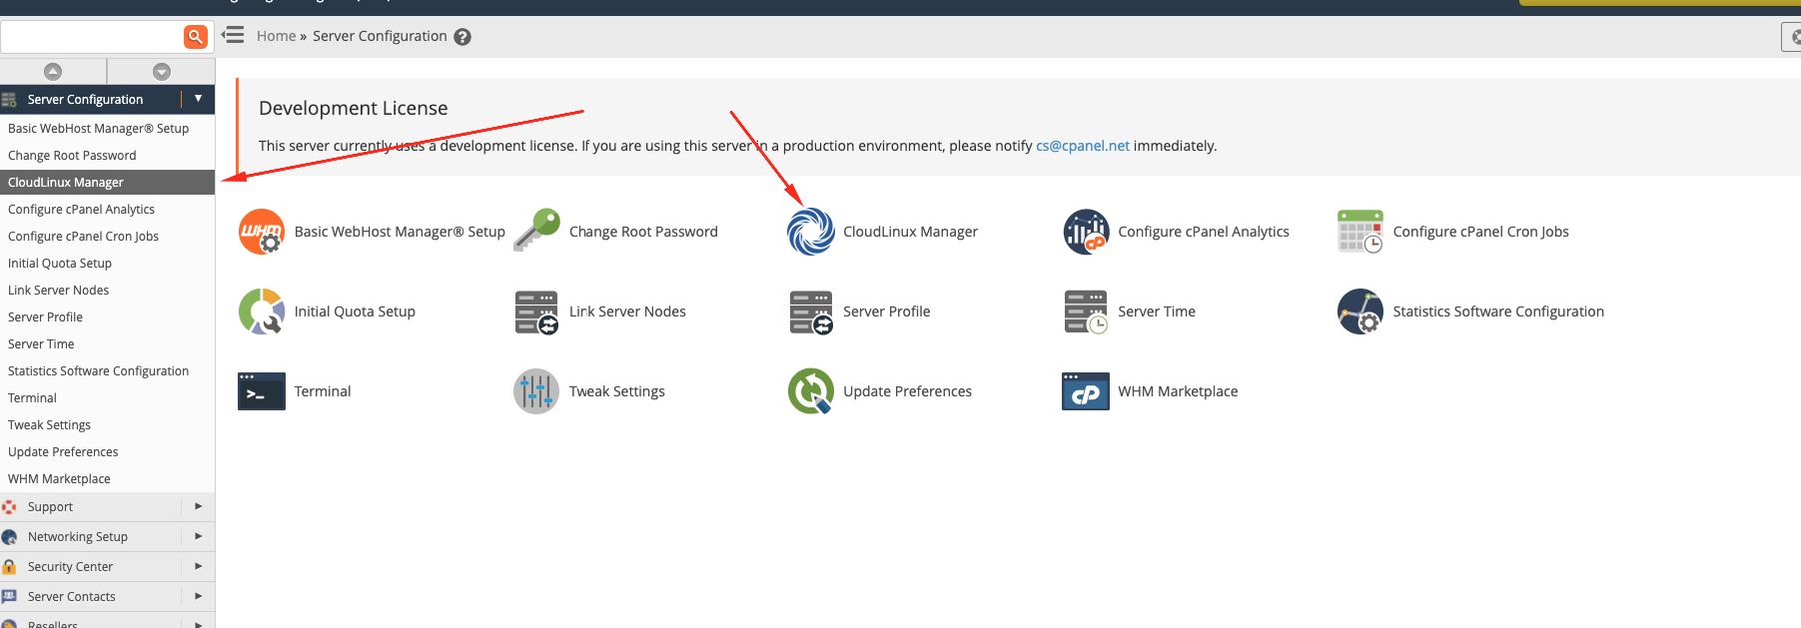Click the WHM Marketplace cP icon
1801x628 pixels.
(x=1086, y=391)
